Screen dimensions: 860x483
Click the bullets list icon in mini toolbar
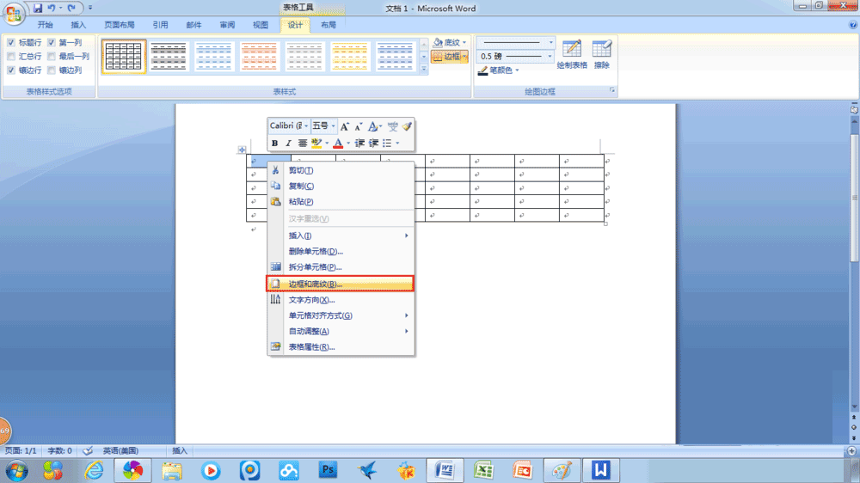click(x=387, y=143)
